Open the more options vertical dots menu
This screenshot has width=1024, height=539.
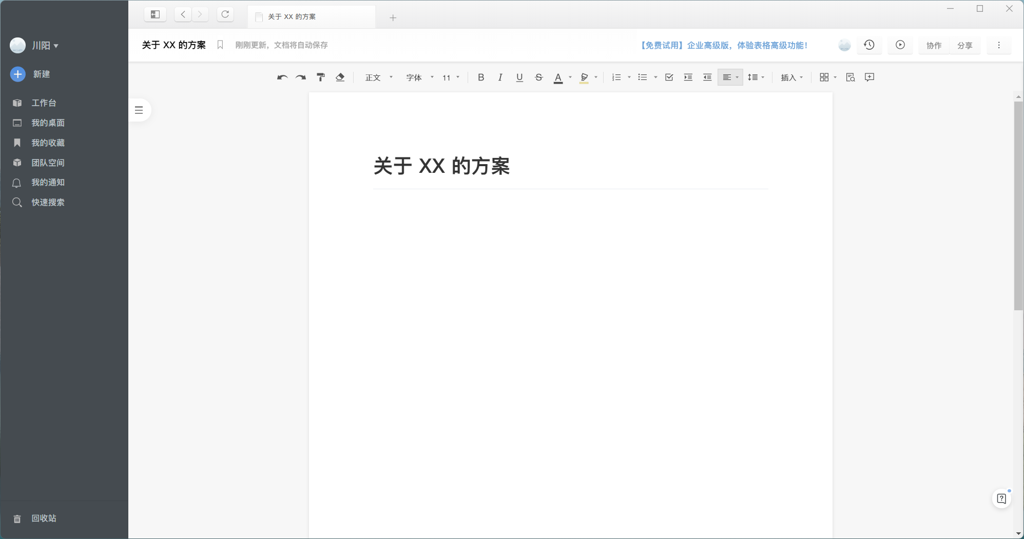click(x=999, y=45)
